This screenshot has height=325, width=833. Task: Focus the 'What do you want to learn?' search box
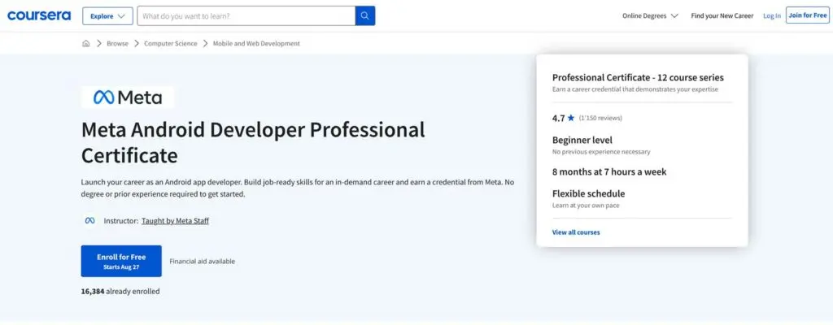tap(246, 16)
